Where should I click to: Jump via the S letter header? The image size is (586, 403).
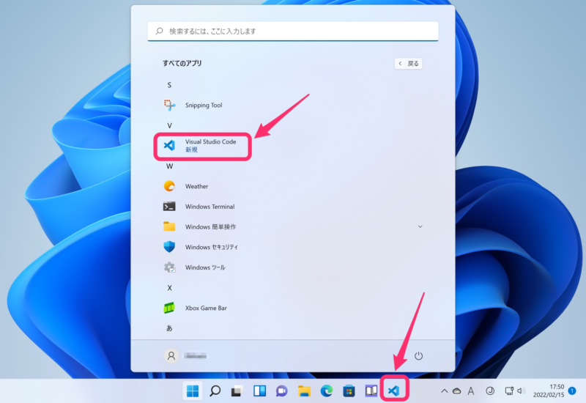coord(169,85)
